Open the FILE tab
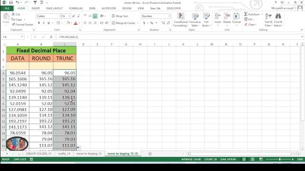The image size is (305, 171). tap(7, 9)
